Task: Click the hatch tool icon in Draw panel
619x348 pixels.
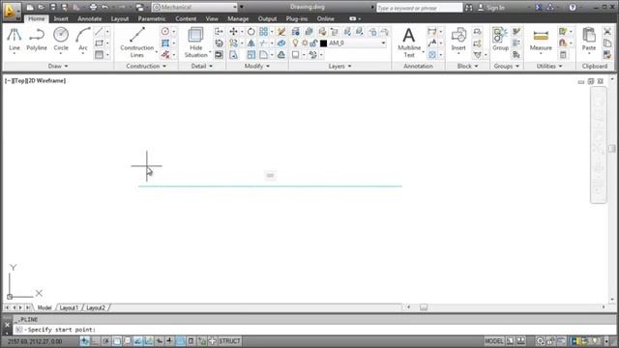Action: [x=99, y=55]
